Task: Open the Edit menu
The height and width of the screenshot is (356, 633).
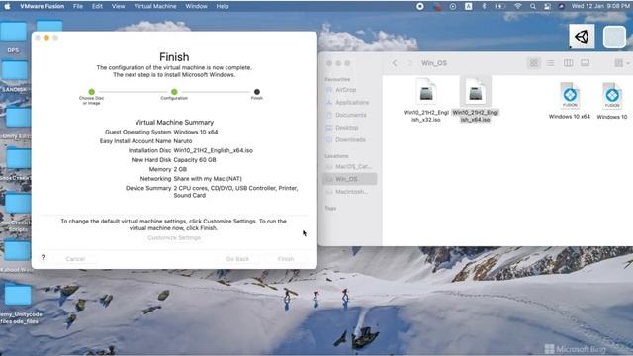Action: tap(97, 7)
